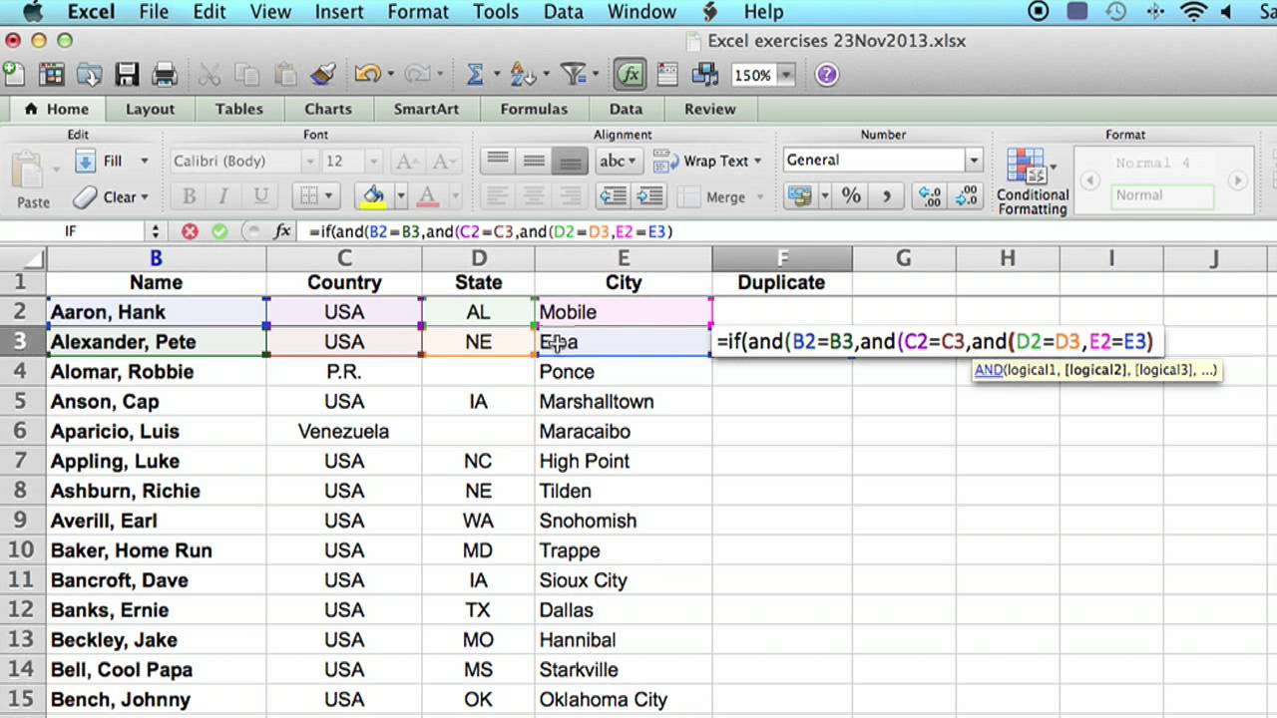Toggle center text alignment
Viewport: 1277px width, 718px height.
(x=534, y=196)
